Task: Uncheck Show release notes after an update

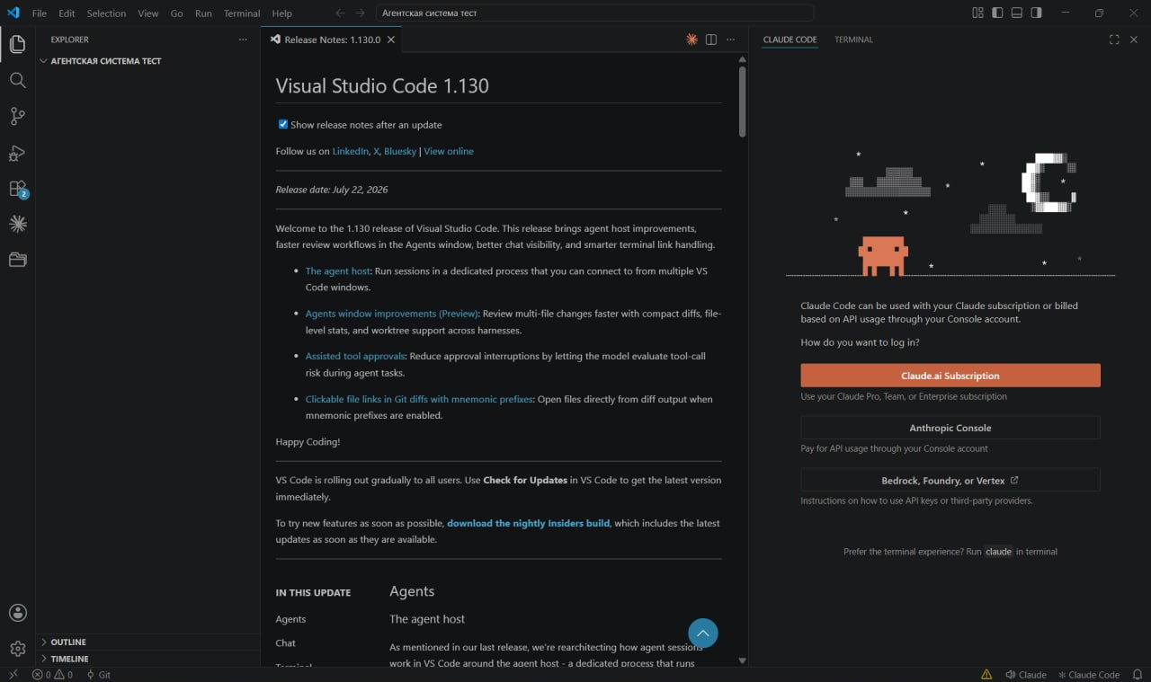Action: coord(282,124)
